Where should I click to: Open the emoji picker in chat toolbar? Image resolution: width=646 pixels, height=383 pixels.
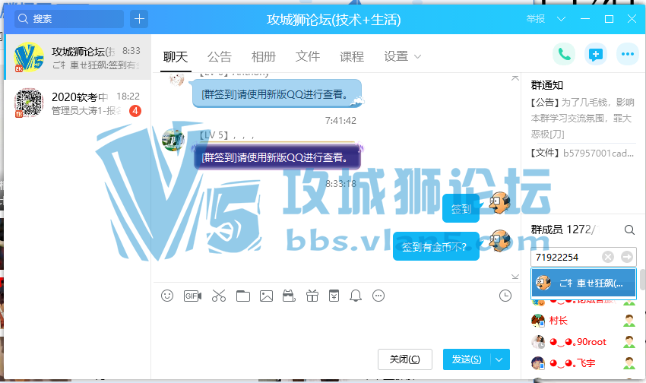click(167, 296)
